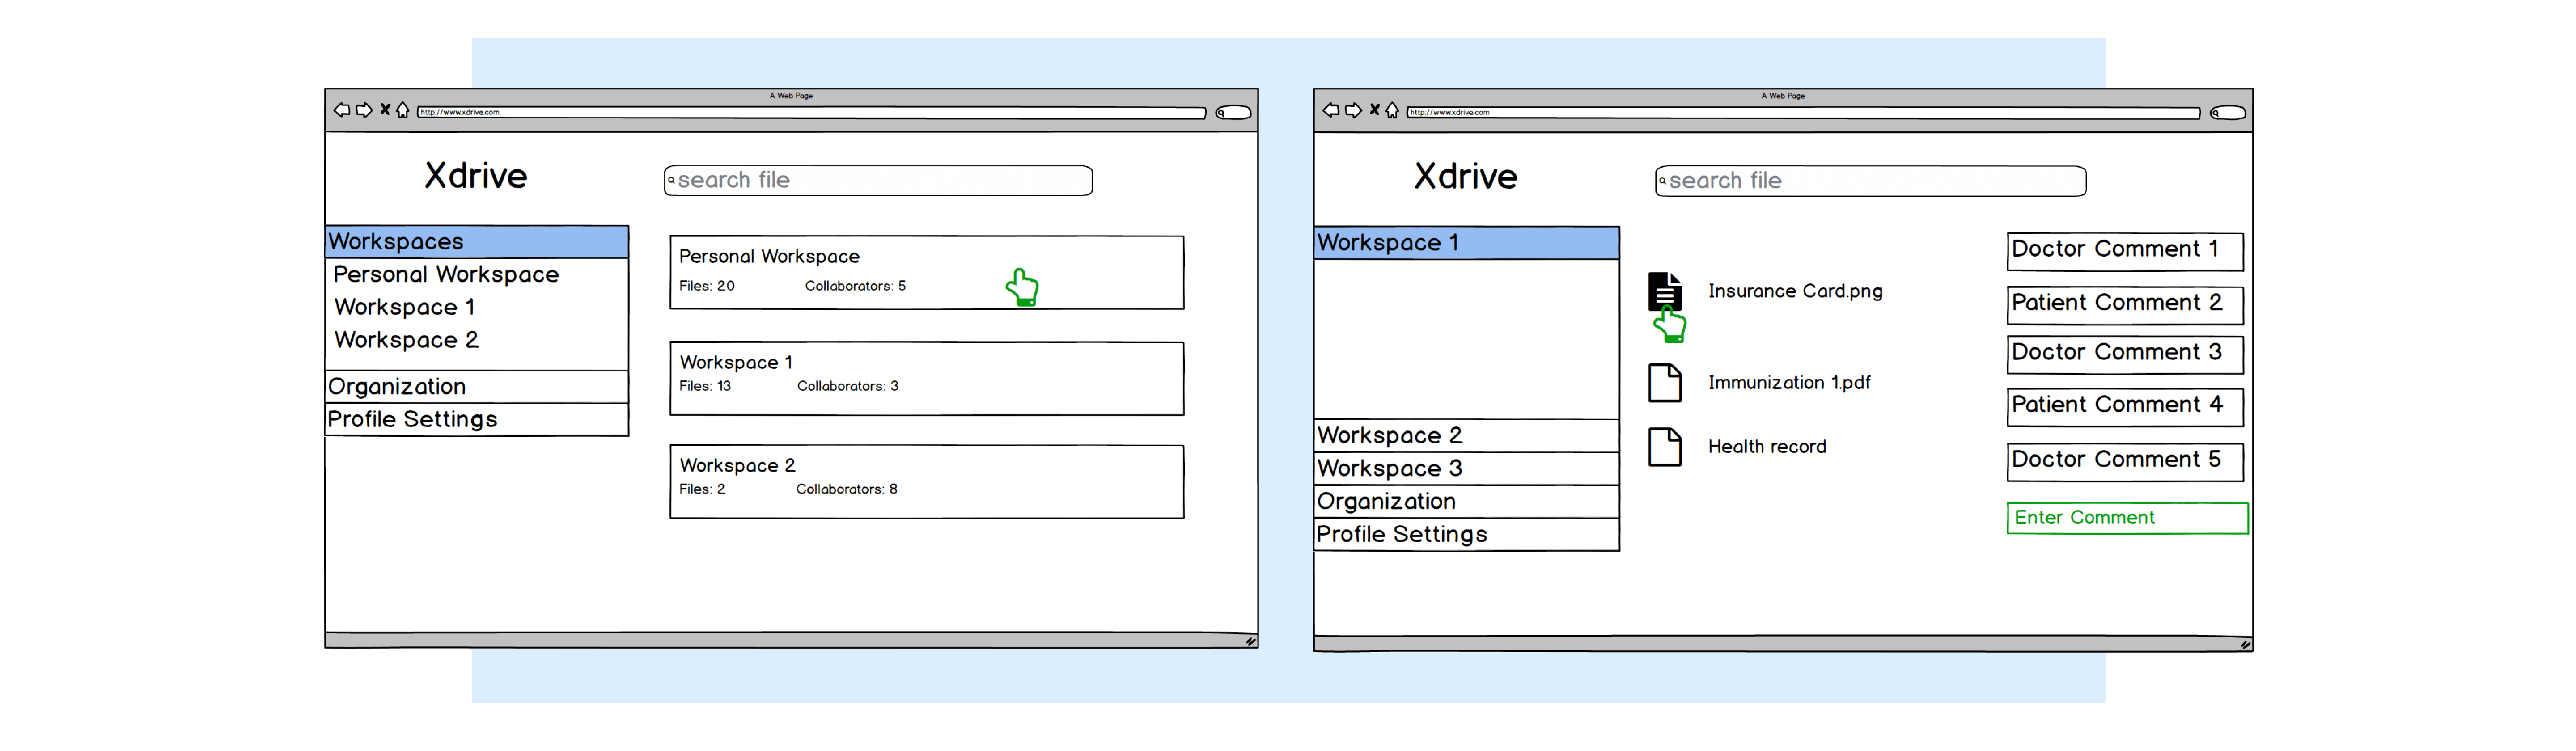The image size is (2576, 751).
Task: Click the forward arrow in right browser window
Action: coord(1353,110)
